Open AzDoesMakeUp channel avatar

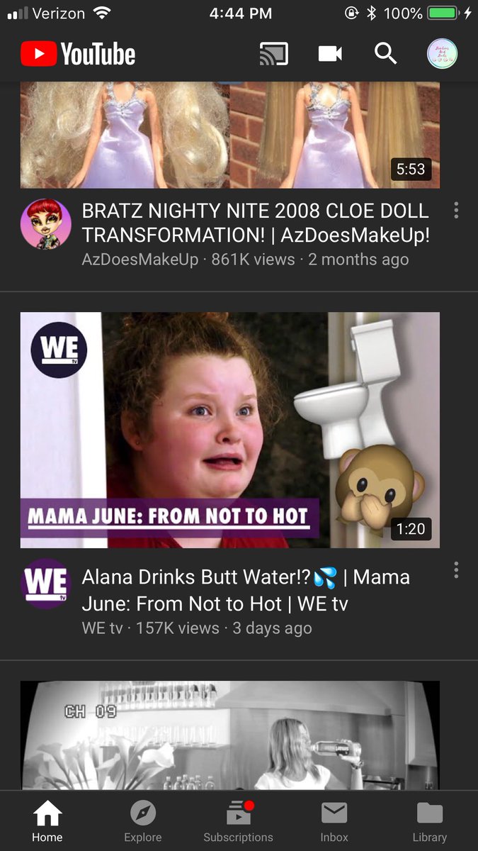coord(46,224)
